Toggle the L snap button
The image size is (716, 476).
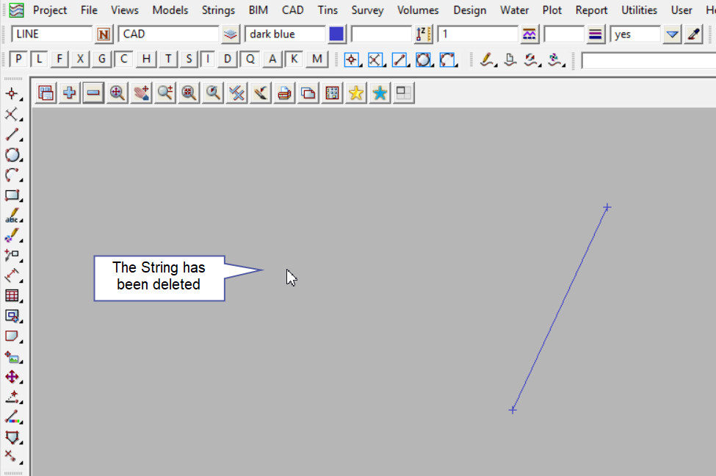(x=39, y=59)
